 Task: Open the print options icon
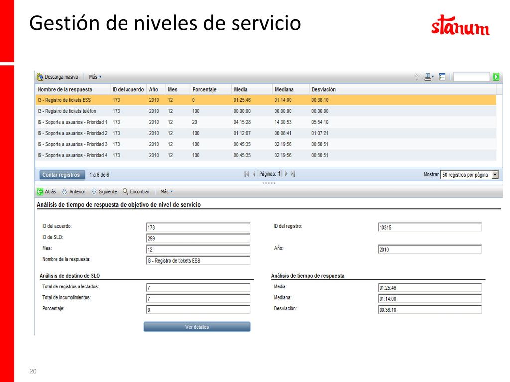click(x=429, y=77)
